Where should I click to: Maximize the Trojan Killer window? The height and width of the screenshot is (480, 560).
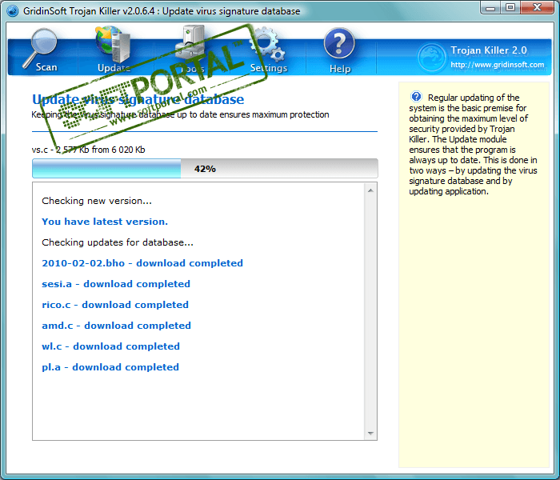[510, 7]
